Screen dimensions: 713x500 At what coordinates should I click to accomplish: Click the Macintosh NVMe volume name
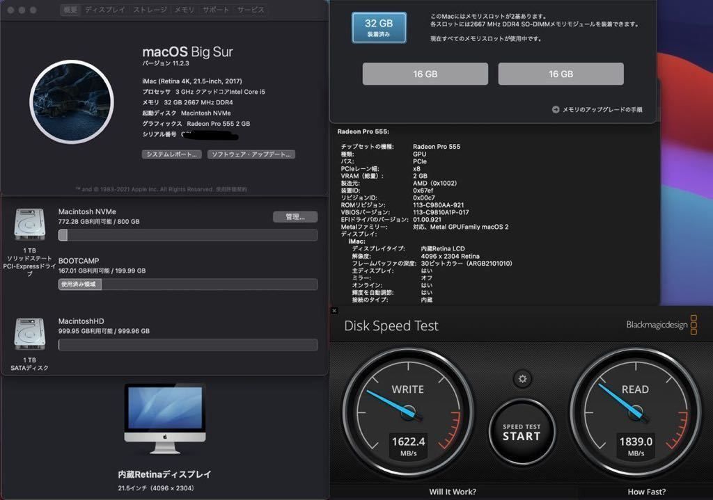coord(87,211)
